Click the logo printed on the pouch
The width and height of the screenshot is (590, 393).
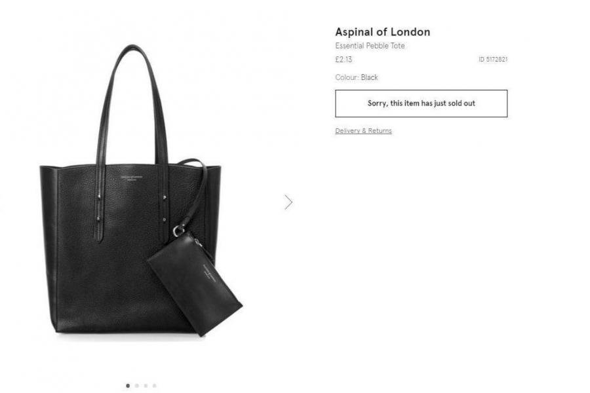tap(210, 273)
